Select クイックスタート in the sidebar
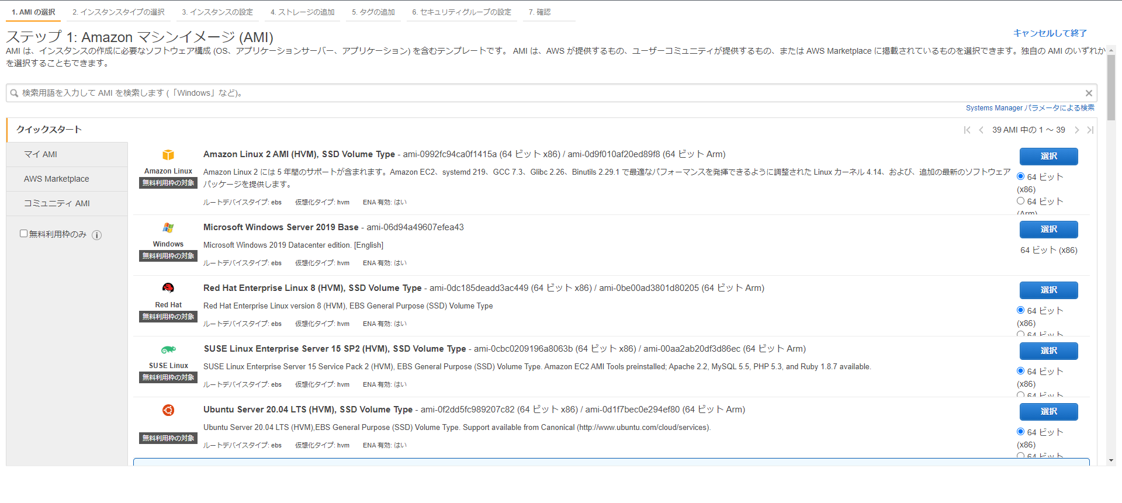 point(67,130)
